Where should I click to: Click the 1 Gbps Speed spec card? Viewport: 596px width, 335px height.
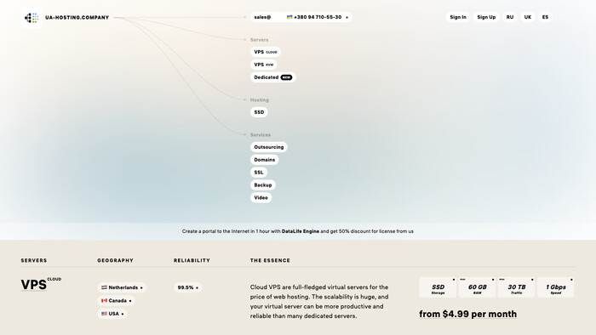pos(556,287)
